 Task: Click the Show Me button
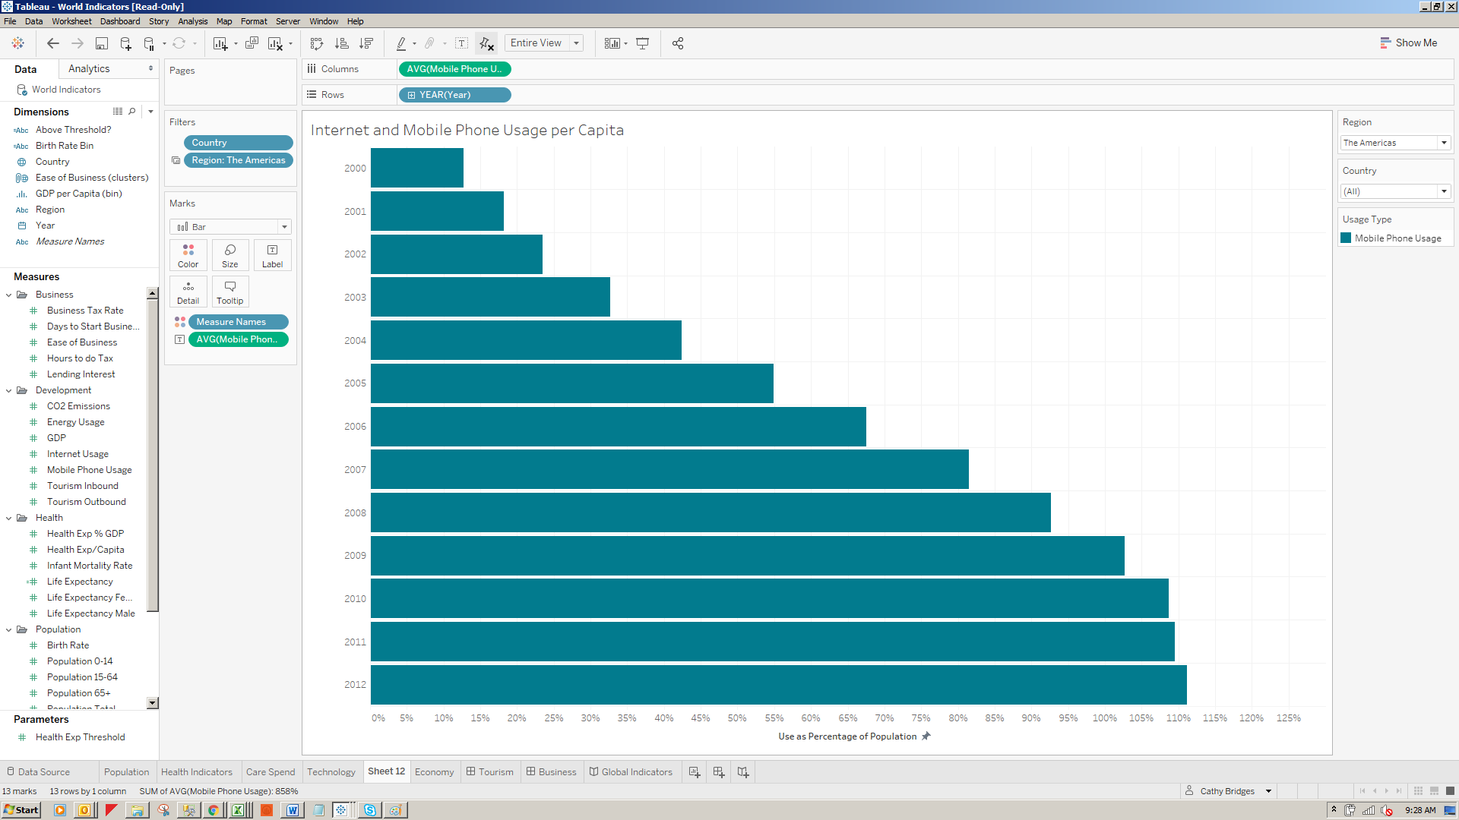[x=1409, y=42]
